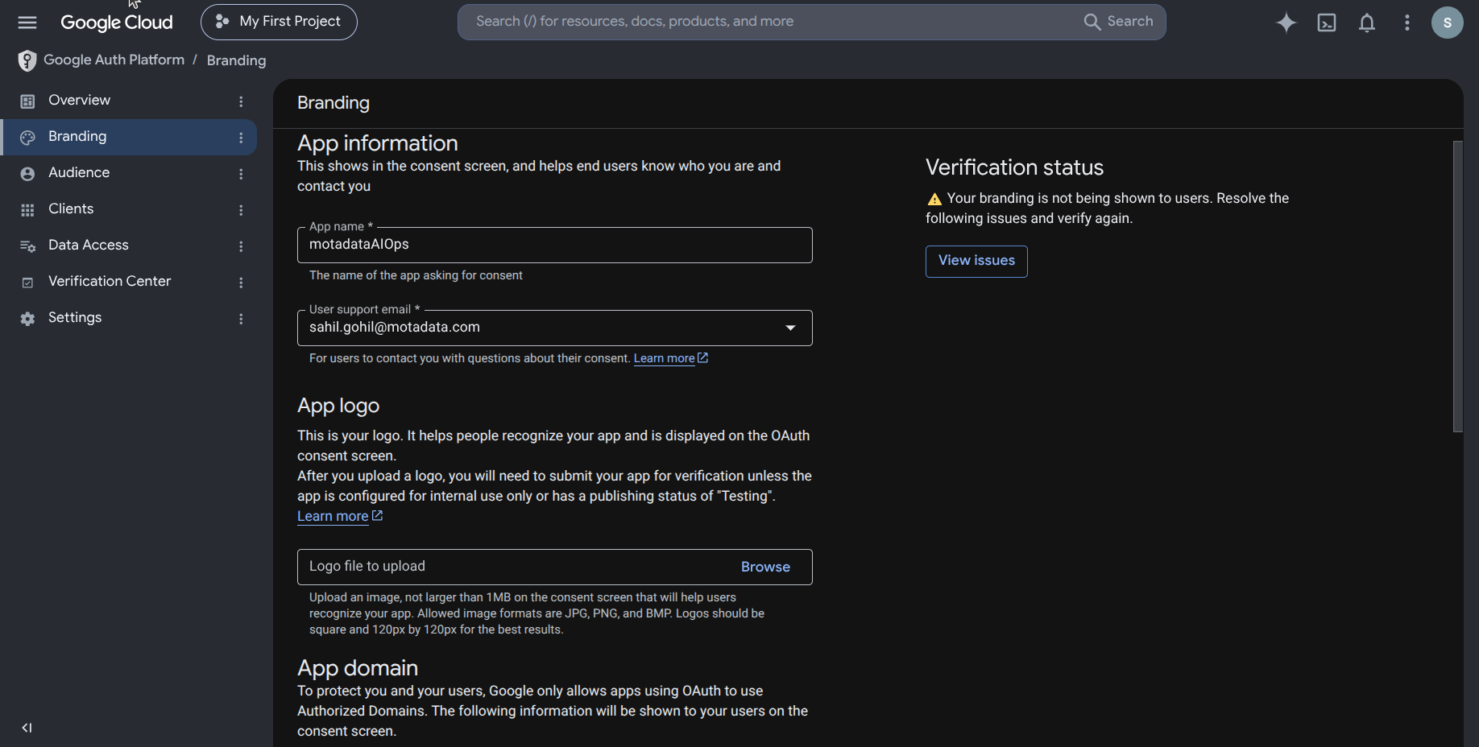
Task: Click the page vertical scrollbar
Action: (1457, 287)
